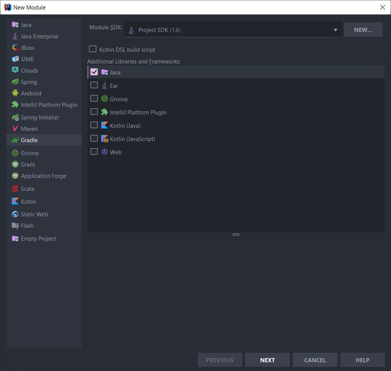Select the Spring leaf icon
This screenshot has height=371, width=391.
click(x=15, y=81)
